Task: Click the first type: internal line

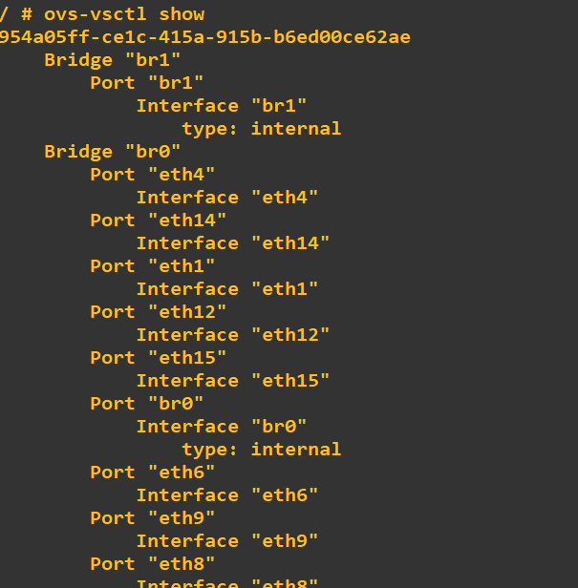Action: (262, 129)
